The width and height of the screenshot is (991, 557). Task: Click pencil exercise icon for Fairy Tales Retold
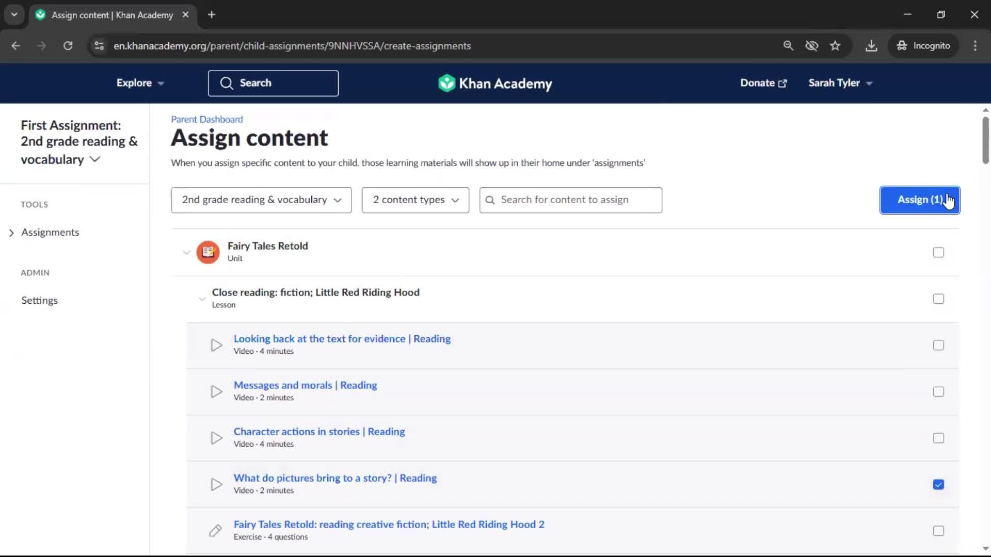click(215, 531)
